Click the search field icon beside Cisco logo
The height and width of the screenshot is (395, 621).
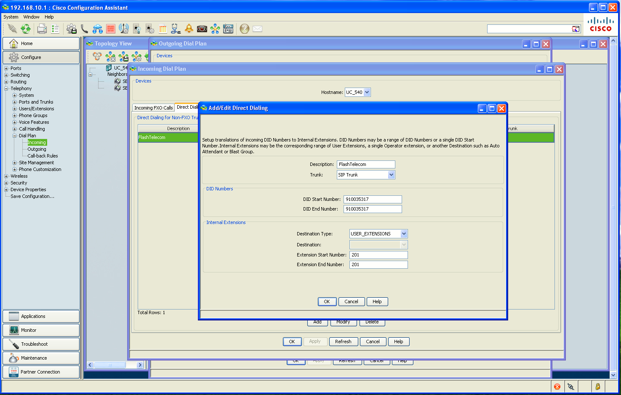[576, 29]
